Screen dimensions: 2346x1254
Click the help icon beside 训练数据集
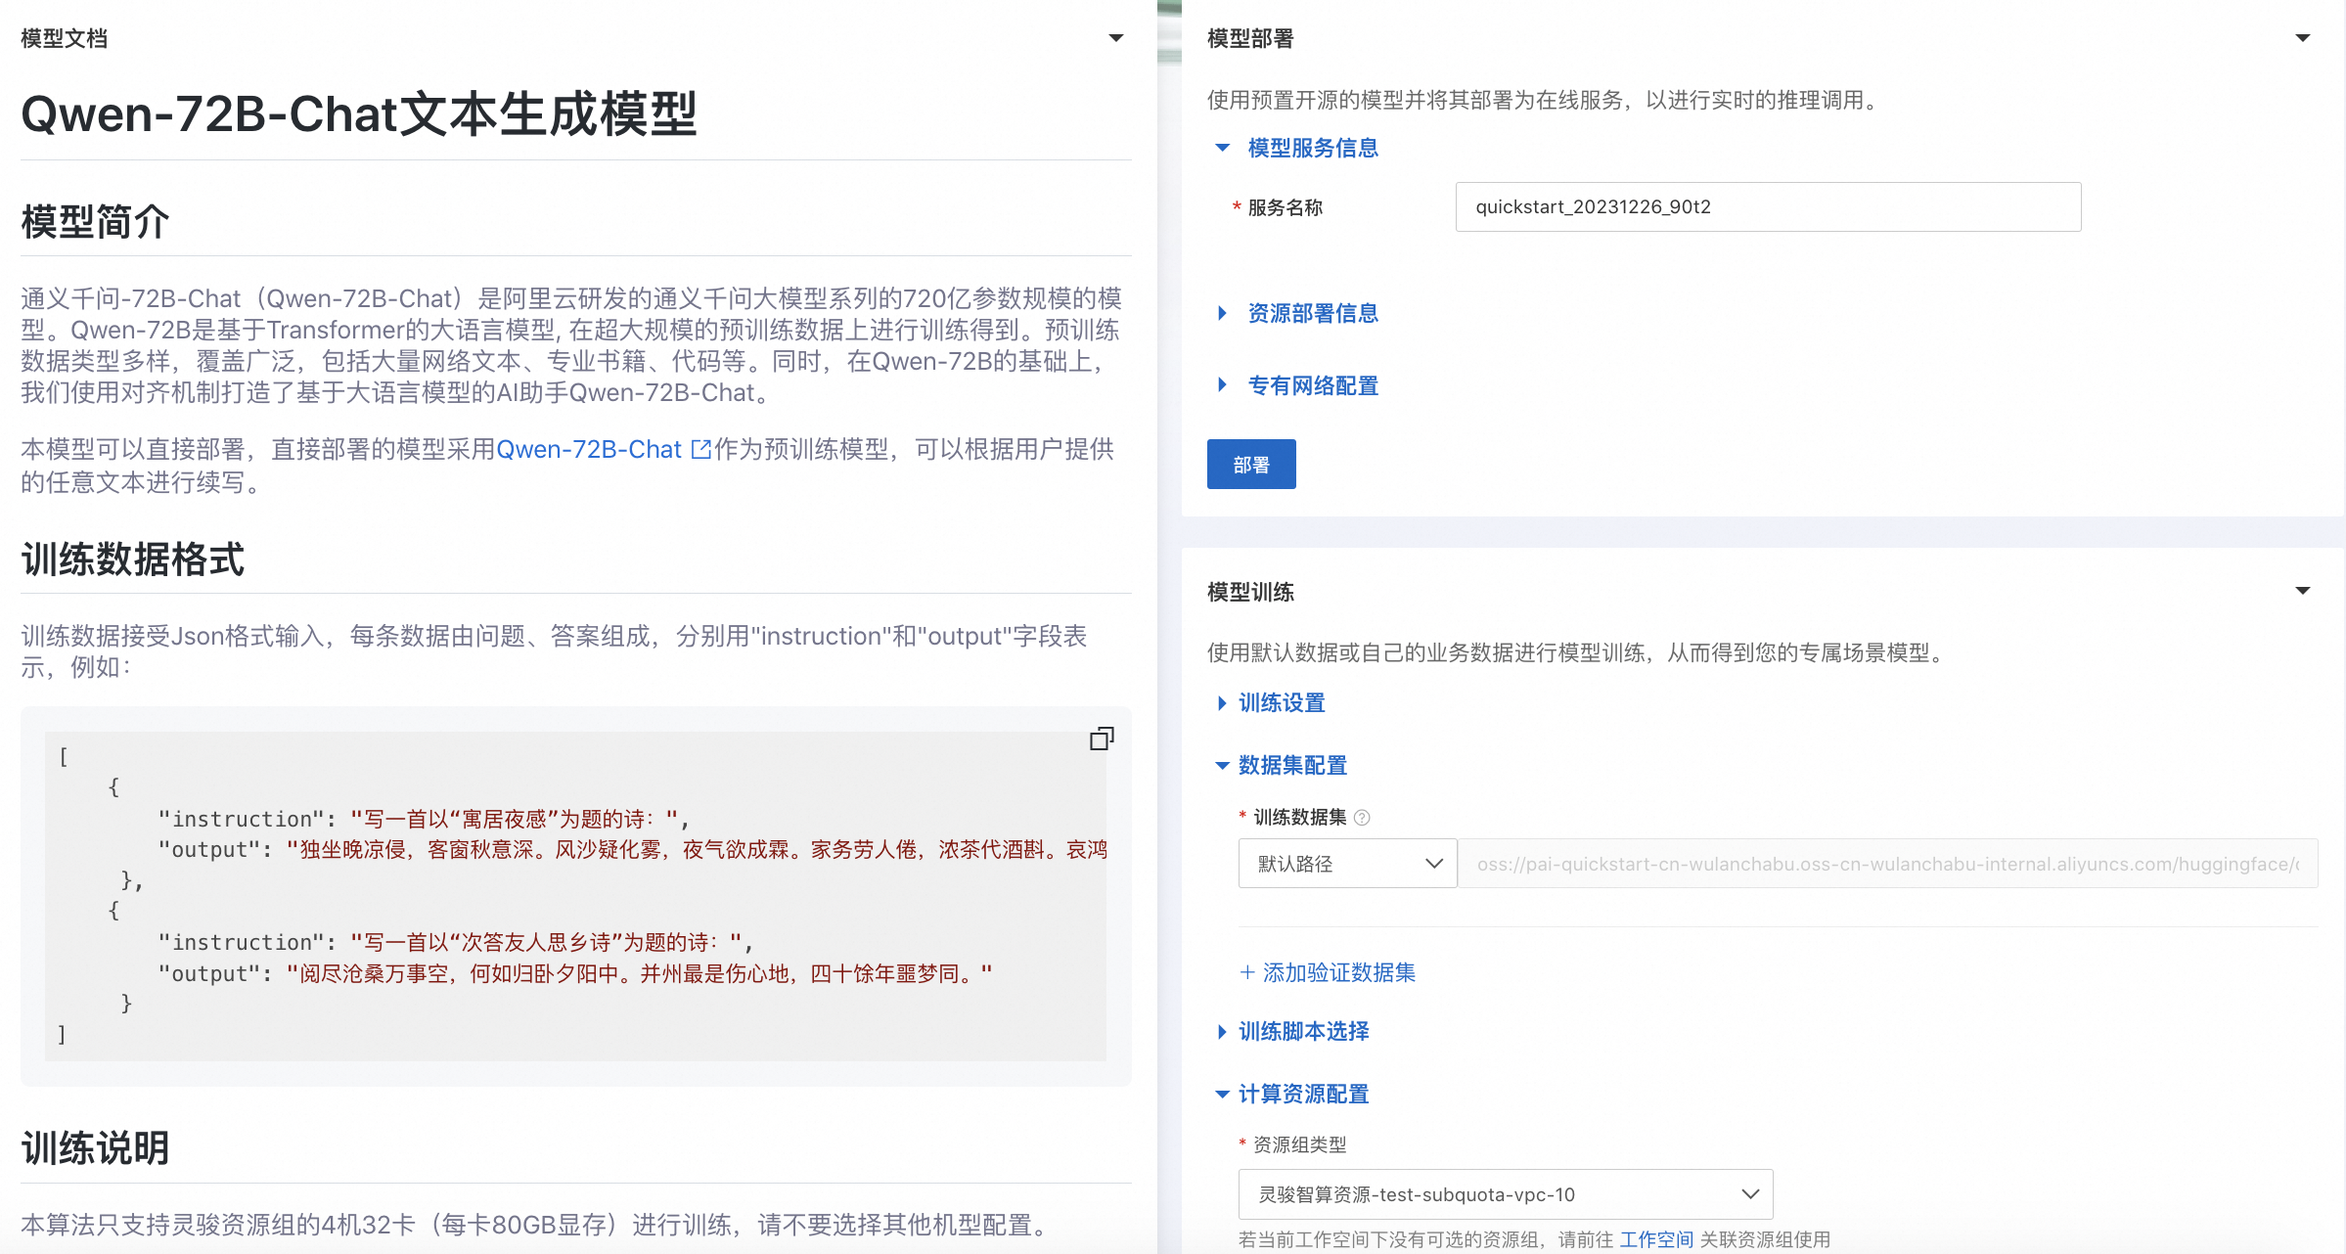pyautogui.click(x=1364, y=818)
